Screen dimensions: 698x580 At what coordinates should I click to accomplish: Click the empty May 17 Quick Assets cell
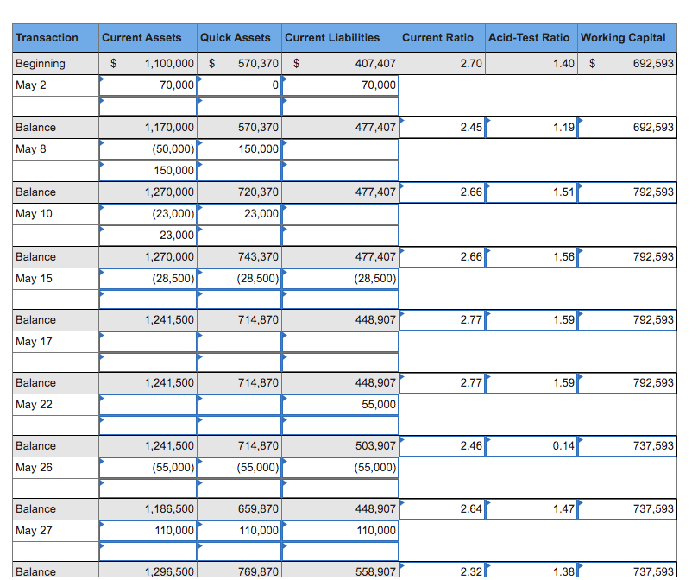click(x=240, y=342)
